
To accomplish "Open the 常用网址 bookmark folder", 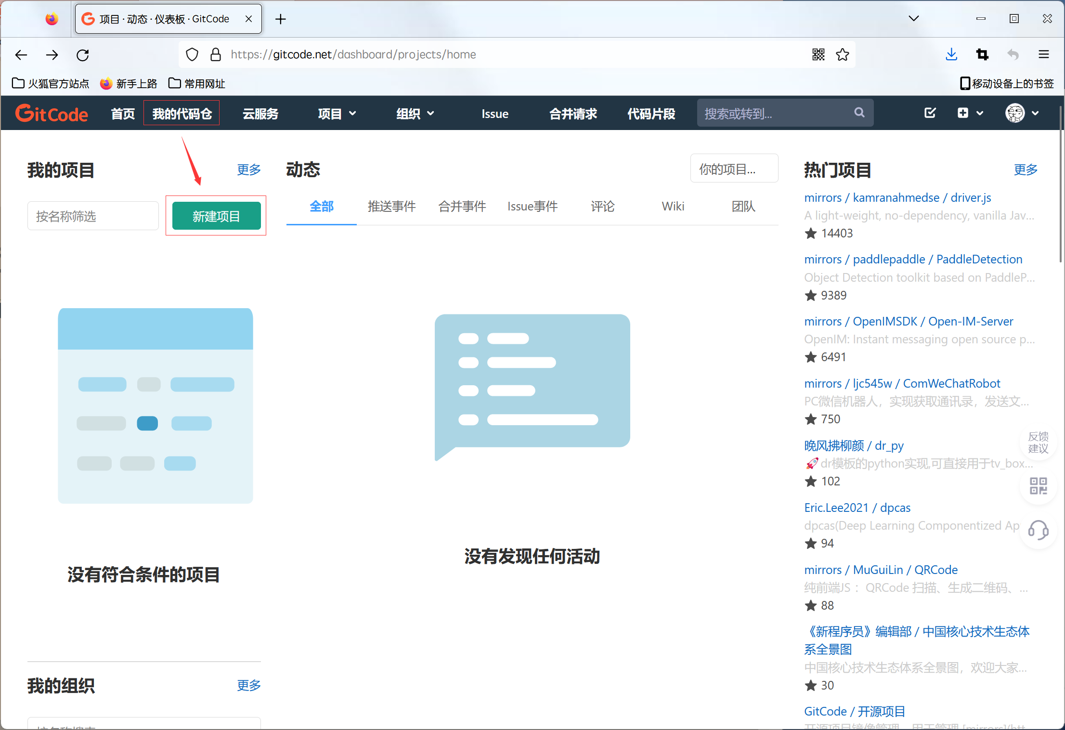I will click(197, 83).
